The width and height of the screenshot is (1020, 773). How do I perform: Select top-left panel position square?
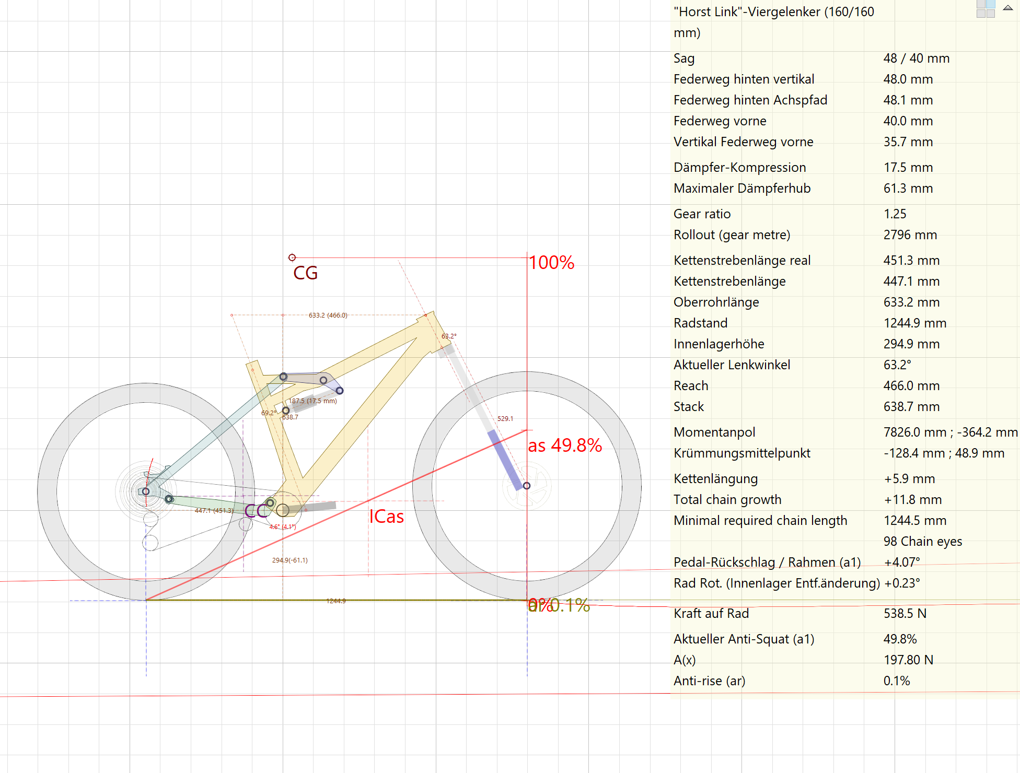pos(981,4)
